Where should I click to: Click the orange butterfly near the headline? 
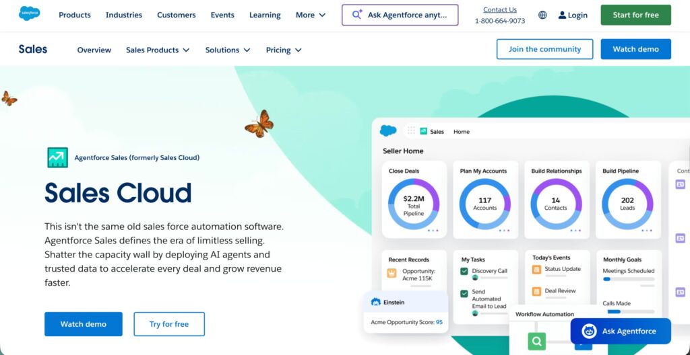pyautogui.click(x=259, y=124)
